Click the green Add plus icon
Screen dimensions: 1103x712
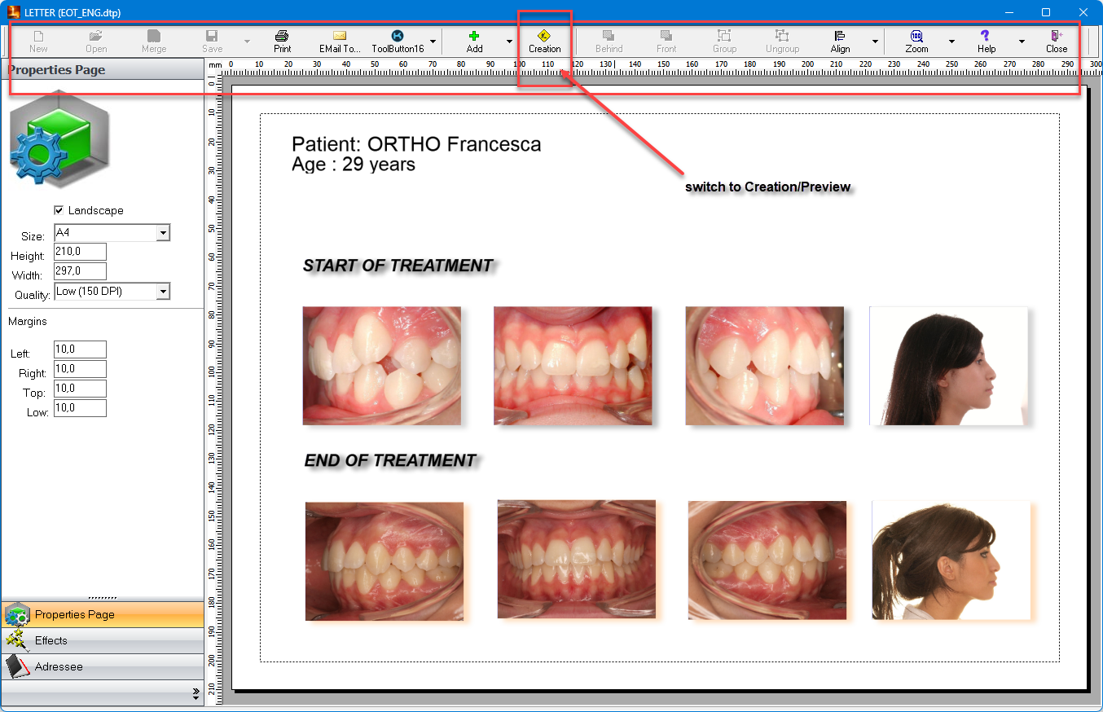coord(474,37)
